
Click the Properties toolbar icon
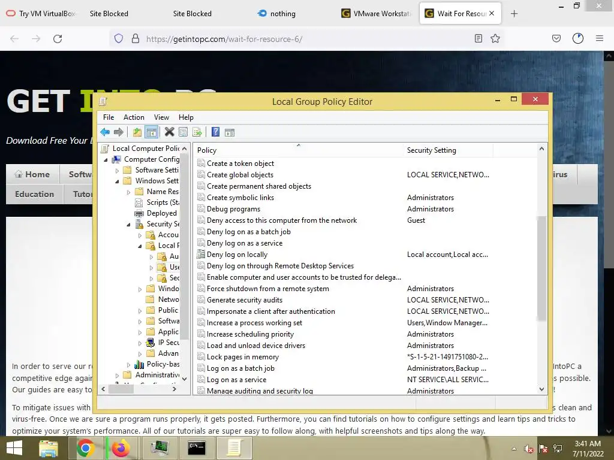pos(183,132)
